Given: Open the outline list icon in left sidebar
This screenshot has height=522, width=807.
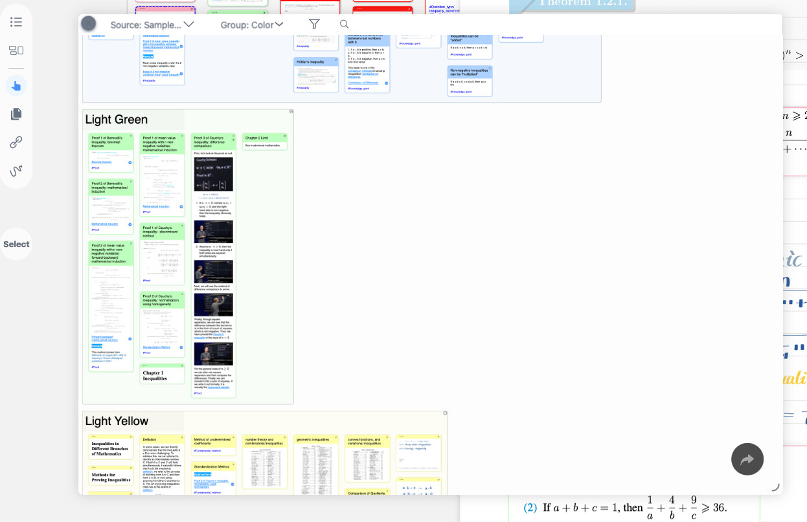Looking at the screenshot, I should (16, 22).
